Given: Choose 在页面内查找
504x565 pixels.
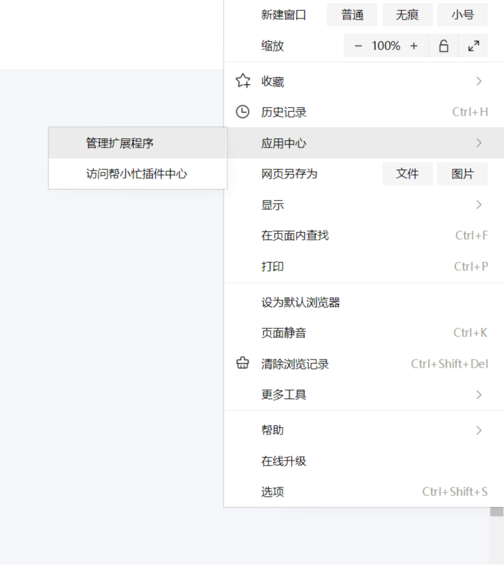Looking at the screenshot, I should coord(364,235).
